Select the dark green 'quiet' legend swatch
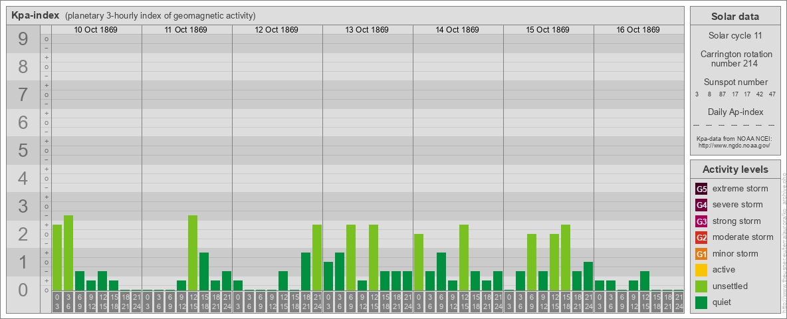The width and height of the screenshot is (787, 319). [701, 302]
